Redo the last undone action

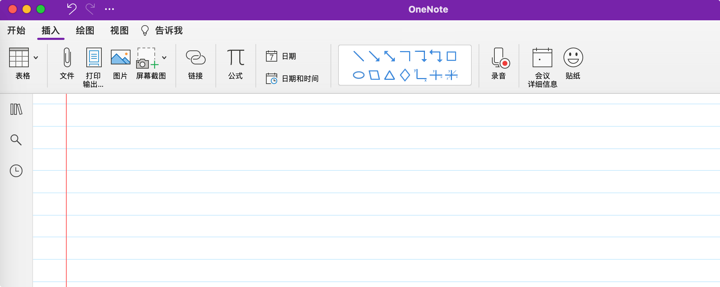pos(90,9)
